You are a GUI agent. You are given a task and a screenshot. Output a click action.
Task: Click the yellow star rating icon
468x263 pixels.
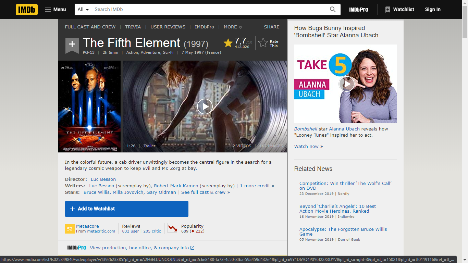[228, 43]
